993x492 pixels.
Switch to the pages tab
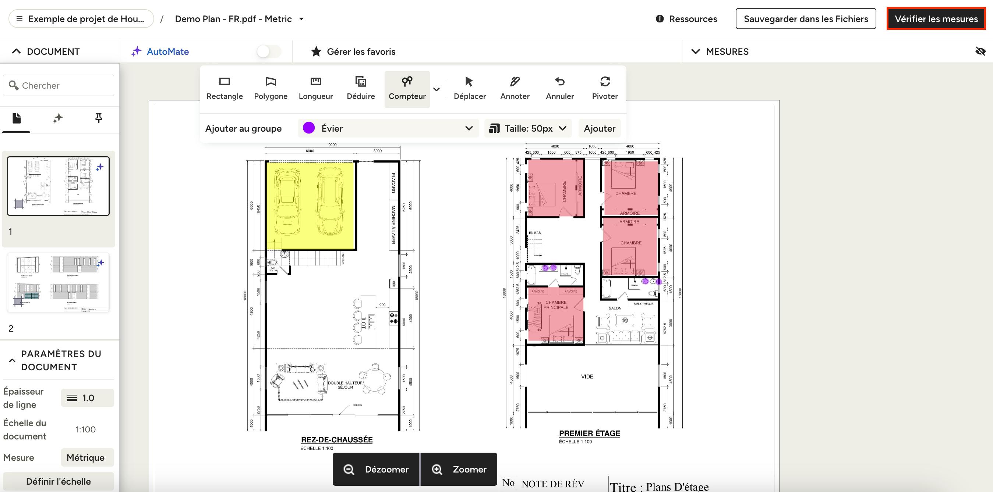tap(16, 118)
